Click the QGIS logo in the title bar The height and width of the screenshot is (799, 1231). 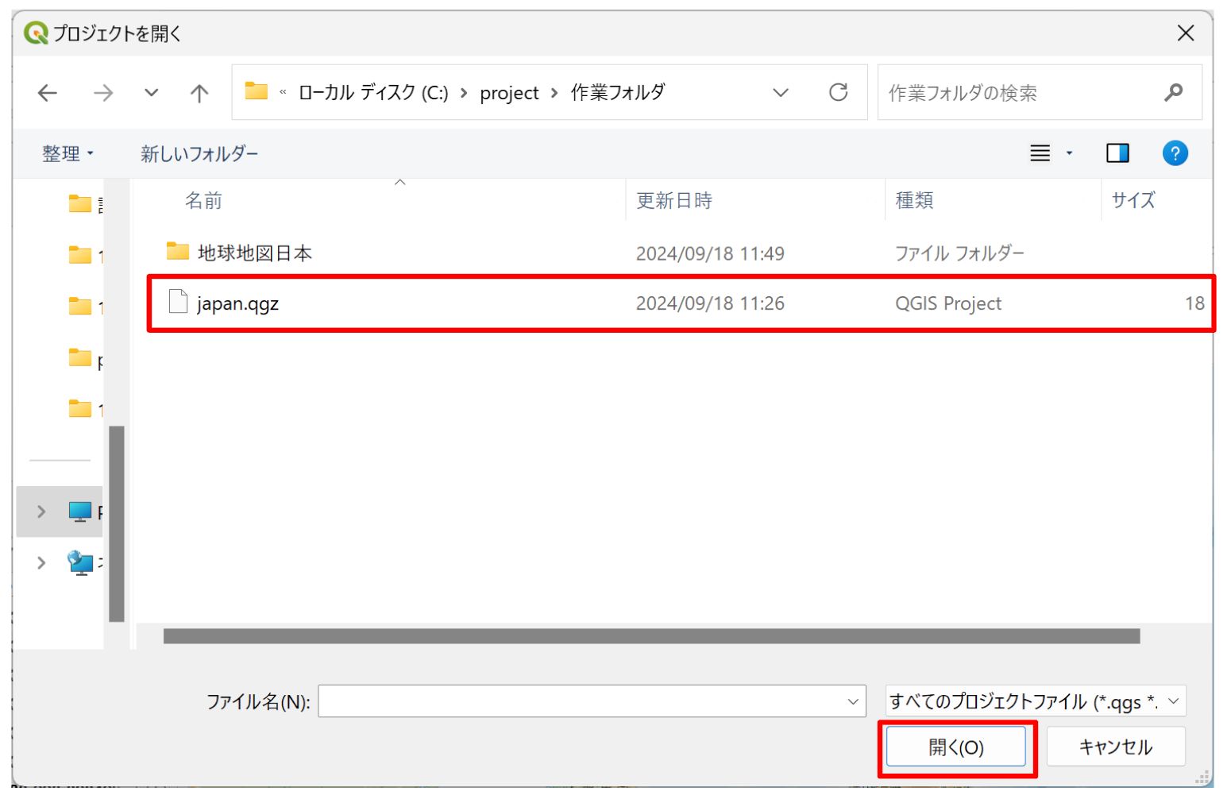(x=36, y=33)
